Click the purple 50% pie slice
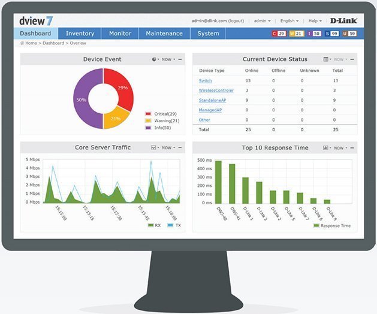377x314 pixels. click(82, 99)
